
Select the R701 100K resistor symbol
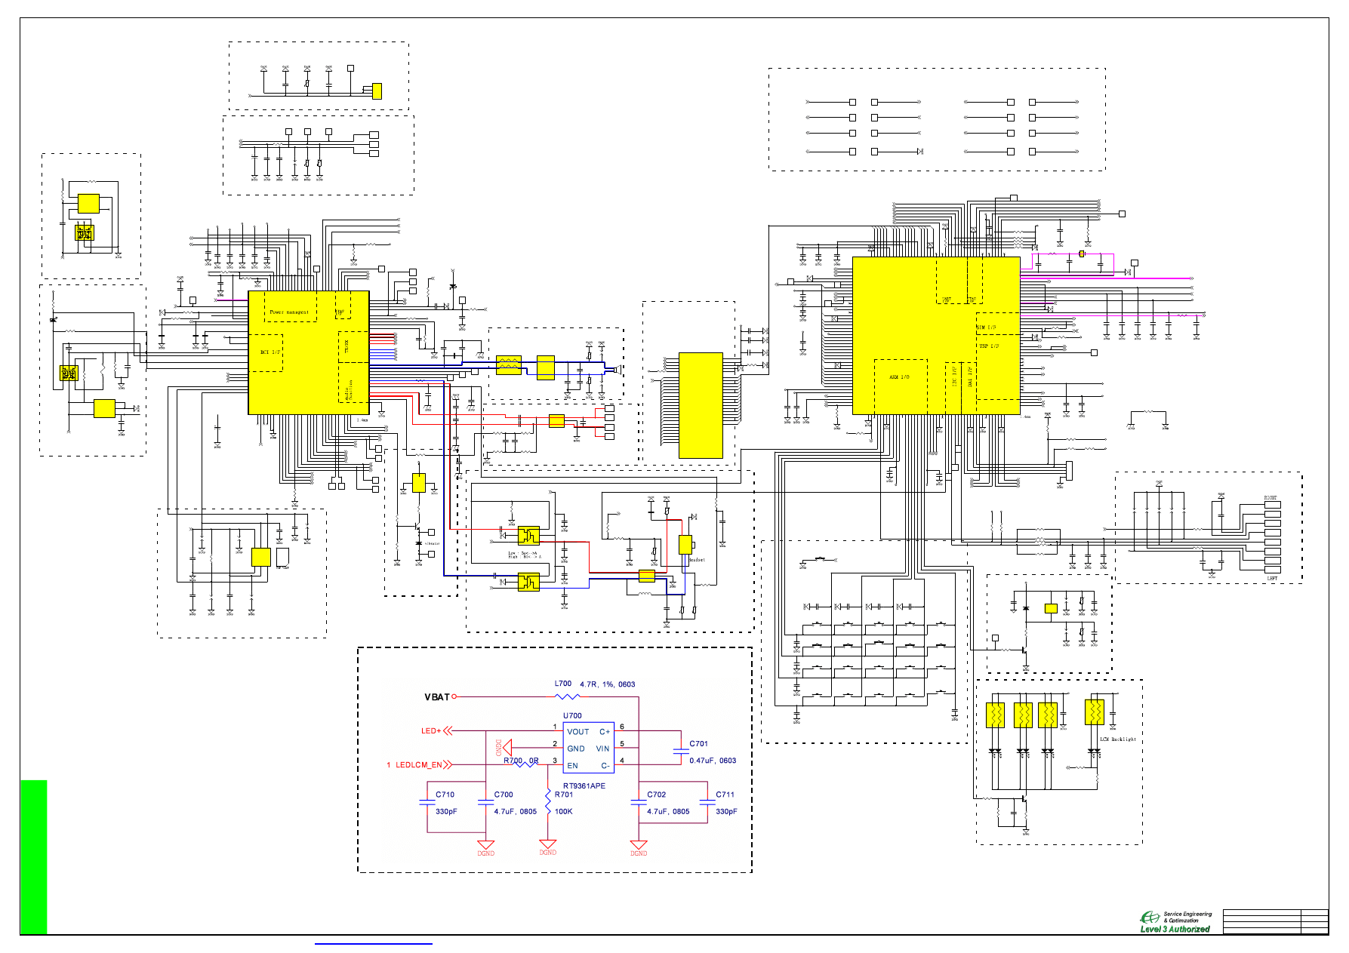[548, 802]
